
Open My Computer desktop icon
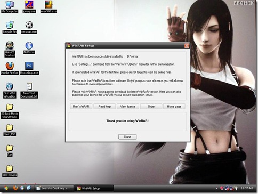(10, 7)
